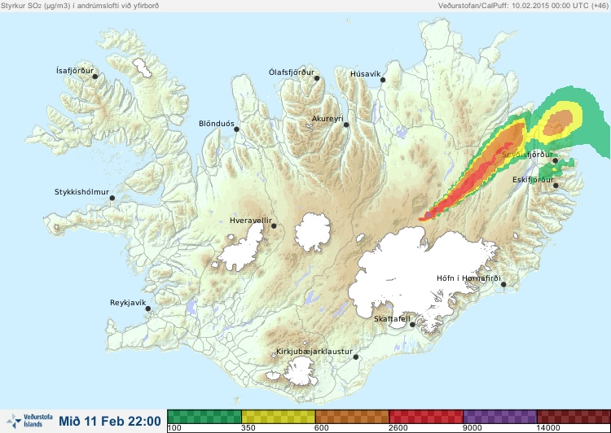The width and height of the screenshot is (611, 433).
Task: Click the Höfn í Hornafirði marker dot
Action: coord(503,284)
